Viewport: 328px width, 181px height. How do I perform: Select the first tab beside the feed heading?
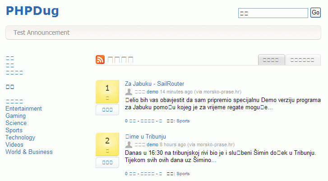tap(271, 60)
